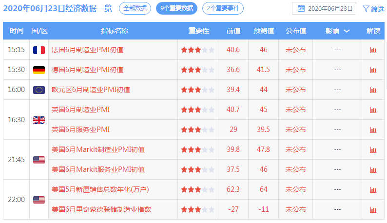Click the calendar icon beside the date

coord(301,8)
